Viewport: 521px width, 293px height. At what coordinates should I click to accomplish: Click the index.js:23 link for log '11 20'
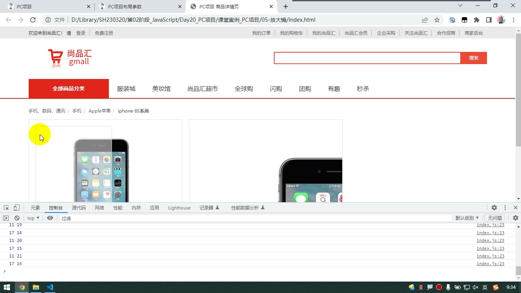(x=490, y=240)
